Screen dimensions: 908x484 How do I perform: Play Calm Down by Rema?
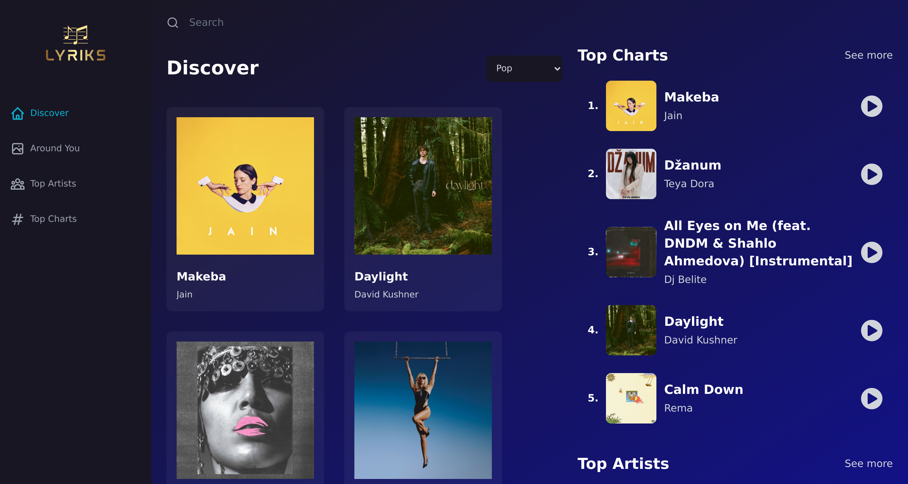pos(871,398)
